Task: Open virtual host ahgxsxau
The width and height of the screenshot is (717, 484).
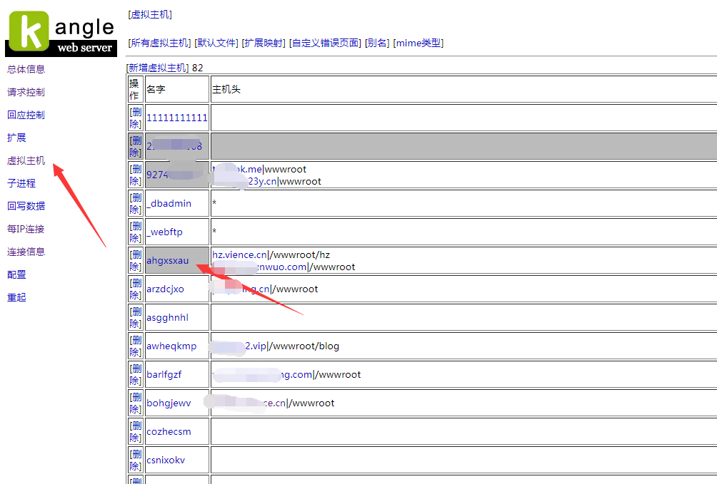Action: click(x=168, y=260)
